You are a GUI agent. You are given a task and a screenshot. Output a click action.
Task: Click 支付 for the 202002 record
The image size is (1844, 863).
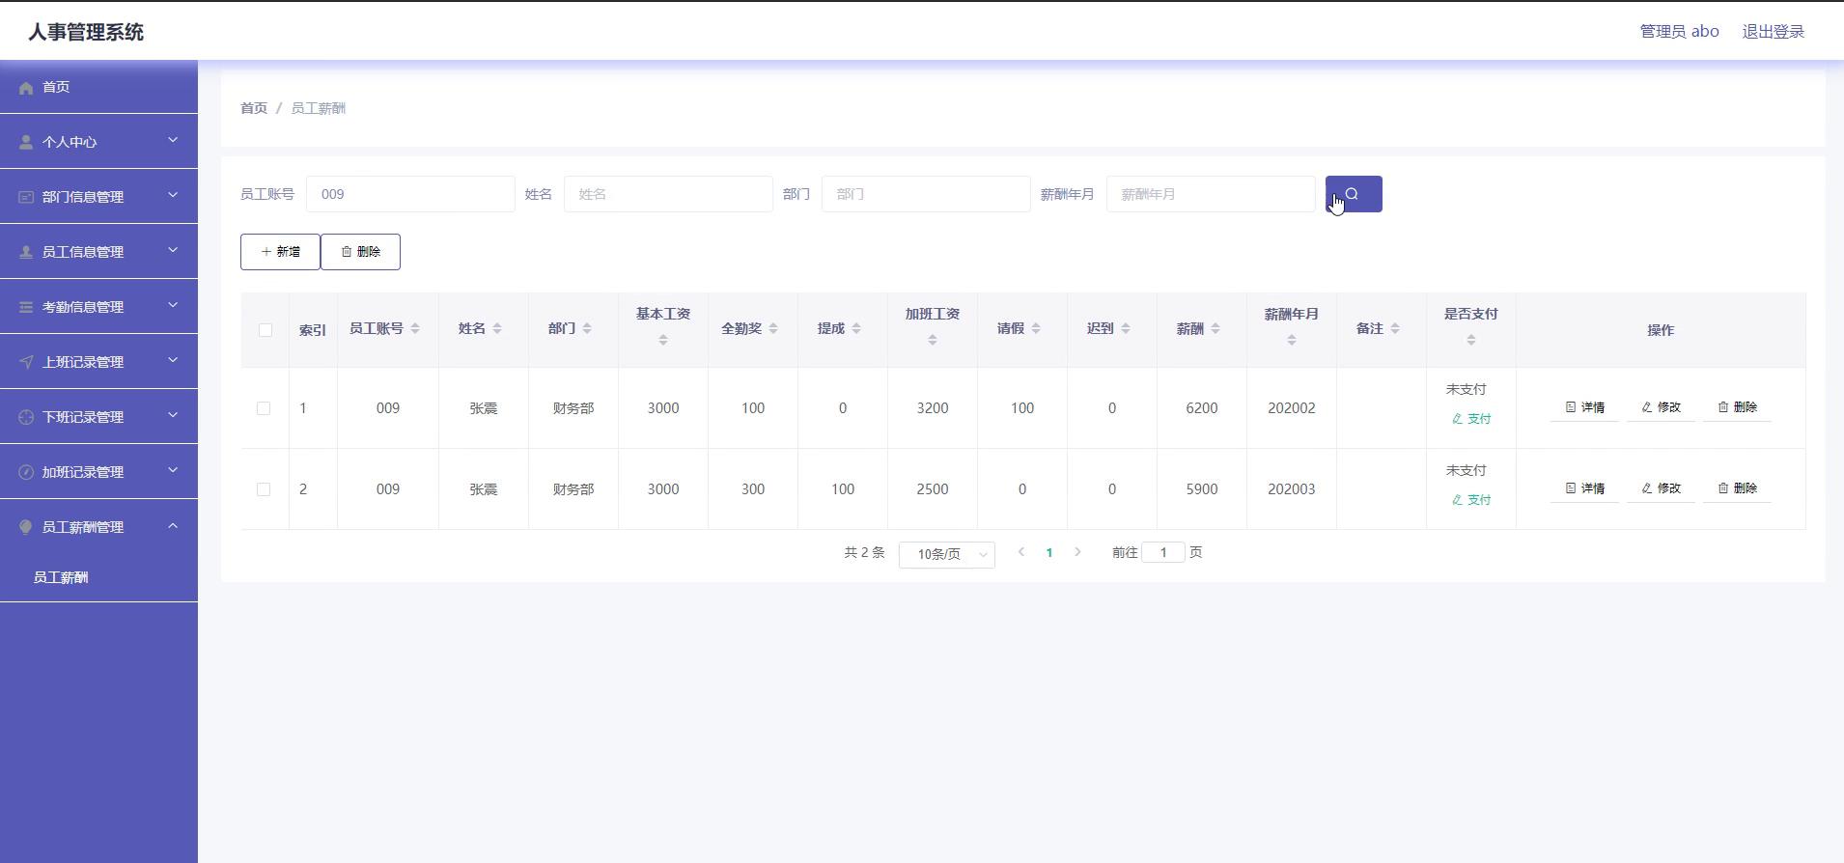pos(1471,419)
